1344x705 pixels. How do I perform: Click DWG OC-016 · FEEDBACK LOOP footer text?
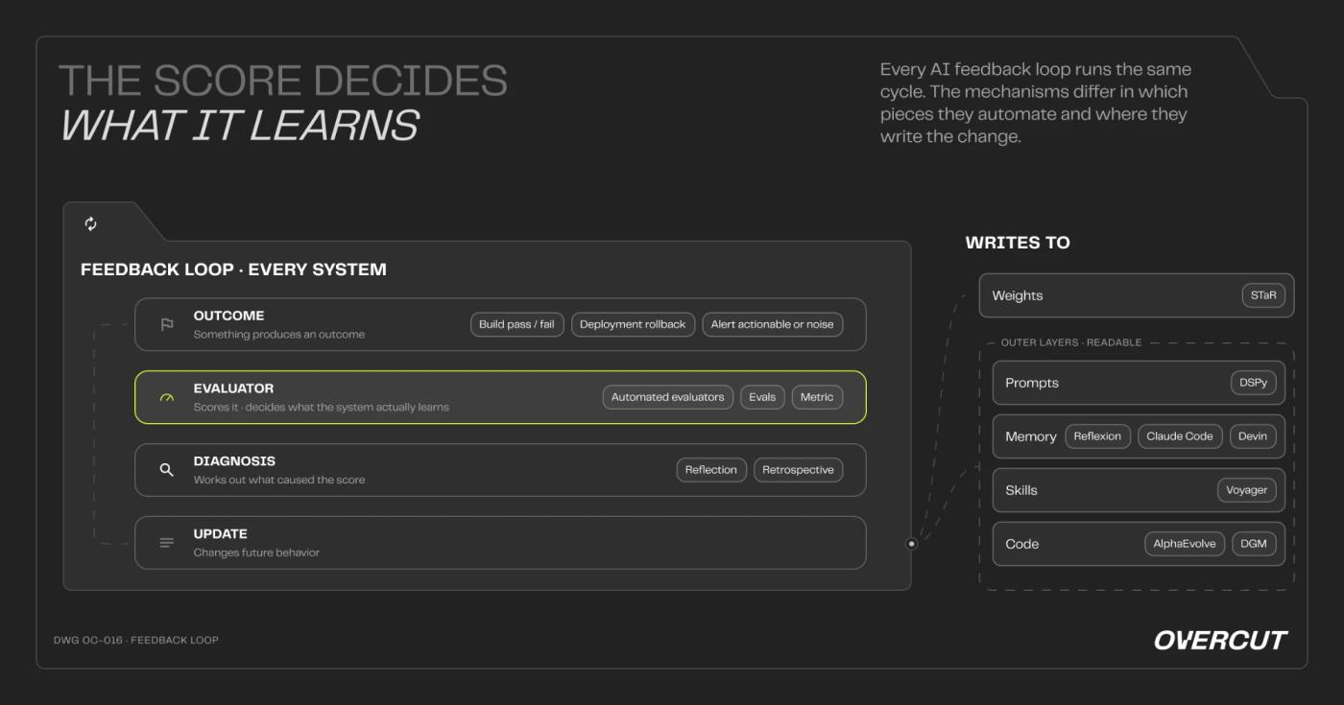136,640
